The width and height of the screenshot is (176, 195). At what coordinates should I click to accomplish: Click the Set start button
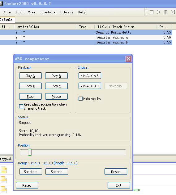coord(31,172)
